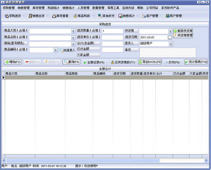
Task: Click the 商品大类 column header
Action: [x=20, y=73]
